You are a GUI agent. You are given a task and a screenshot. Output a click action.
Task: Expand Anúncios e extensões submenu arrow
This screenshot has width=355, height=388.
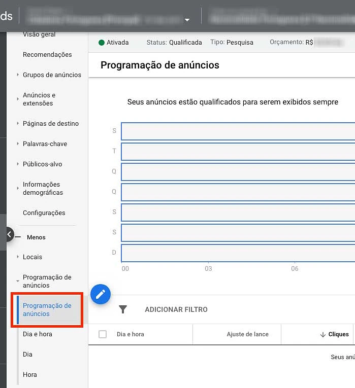coord(18,99)
